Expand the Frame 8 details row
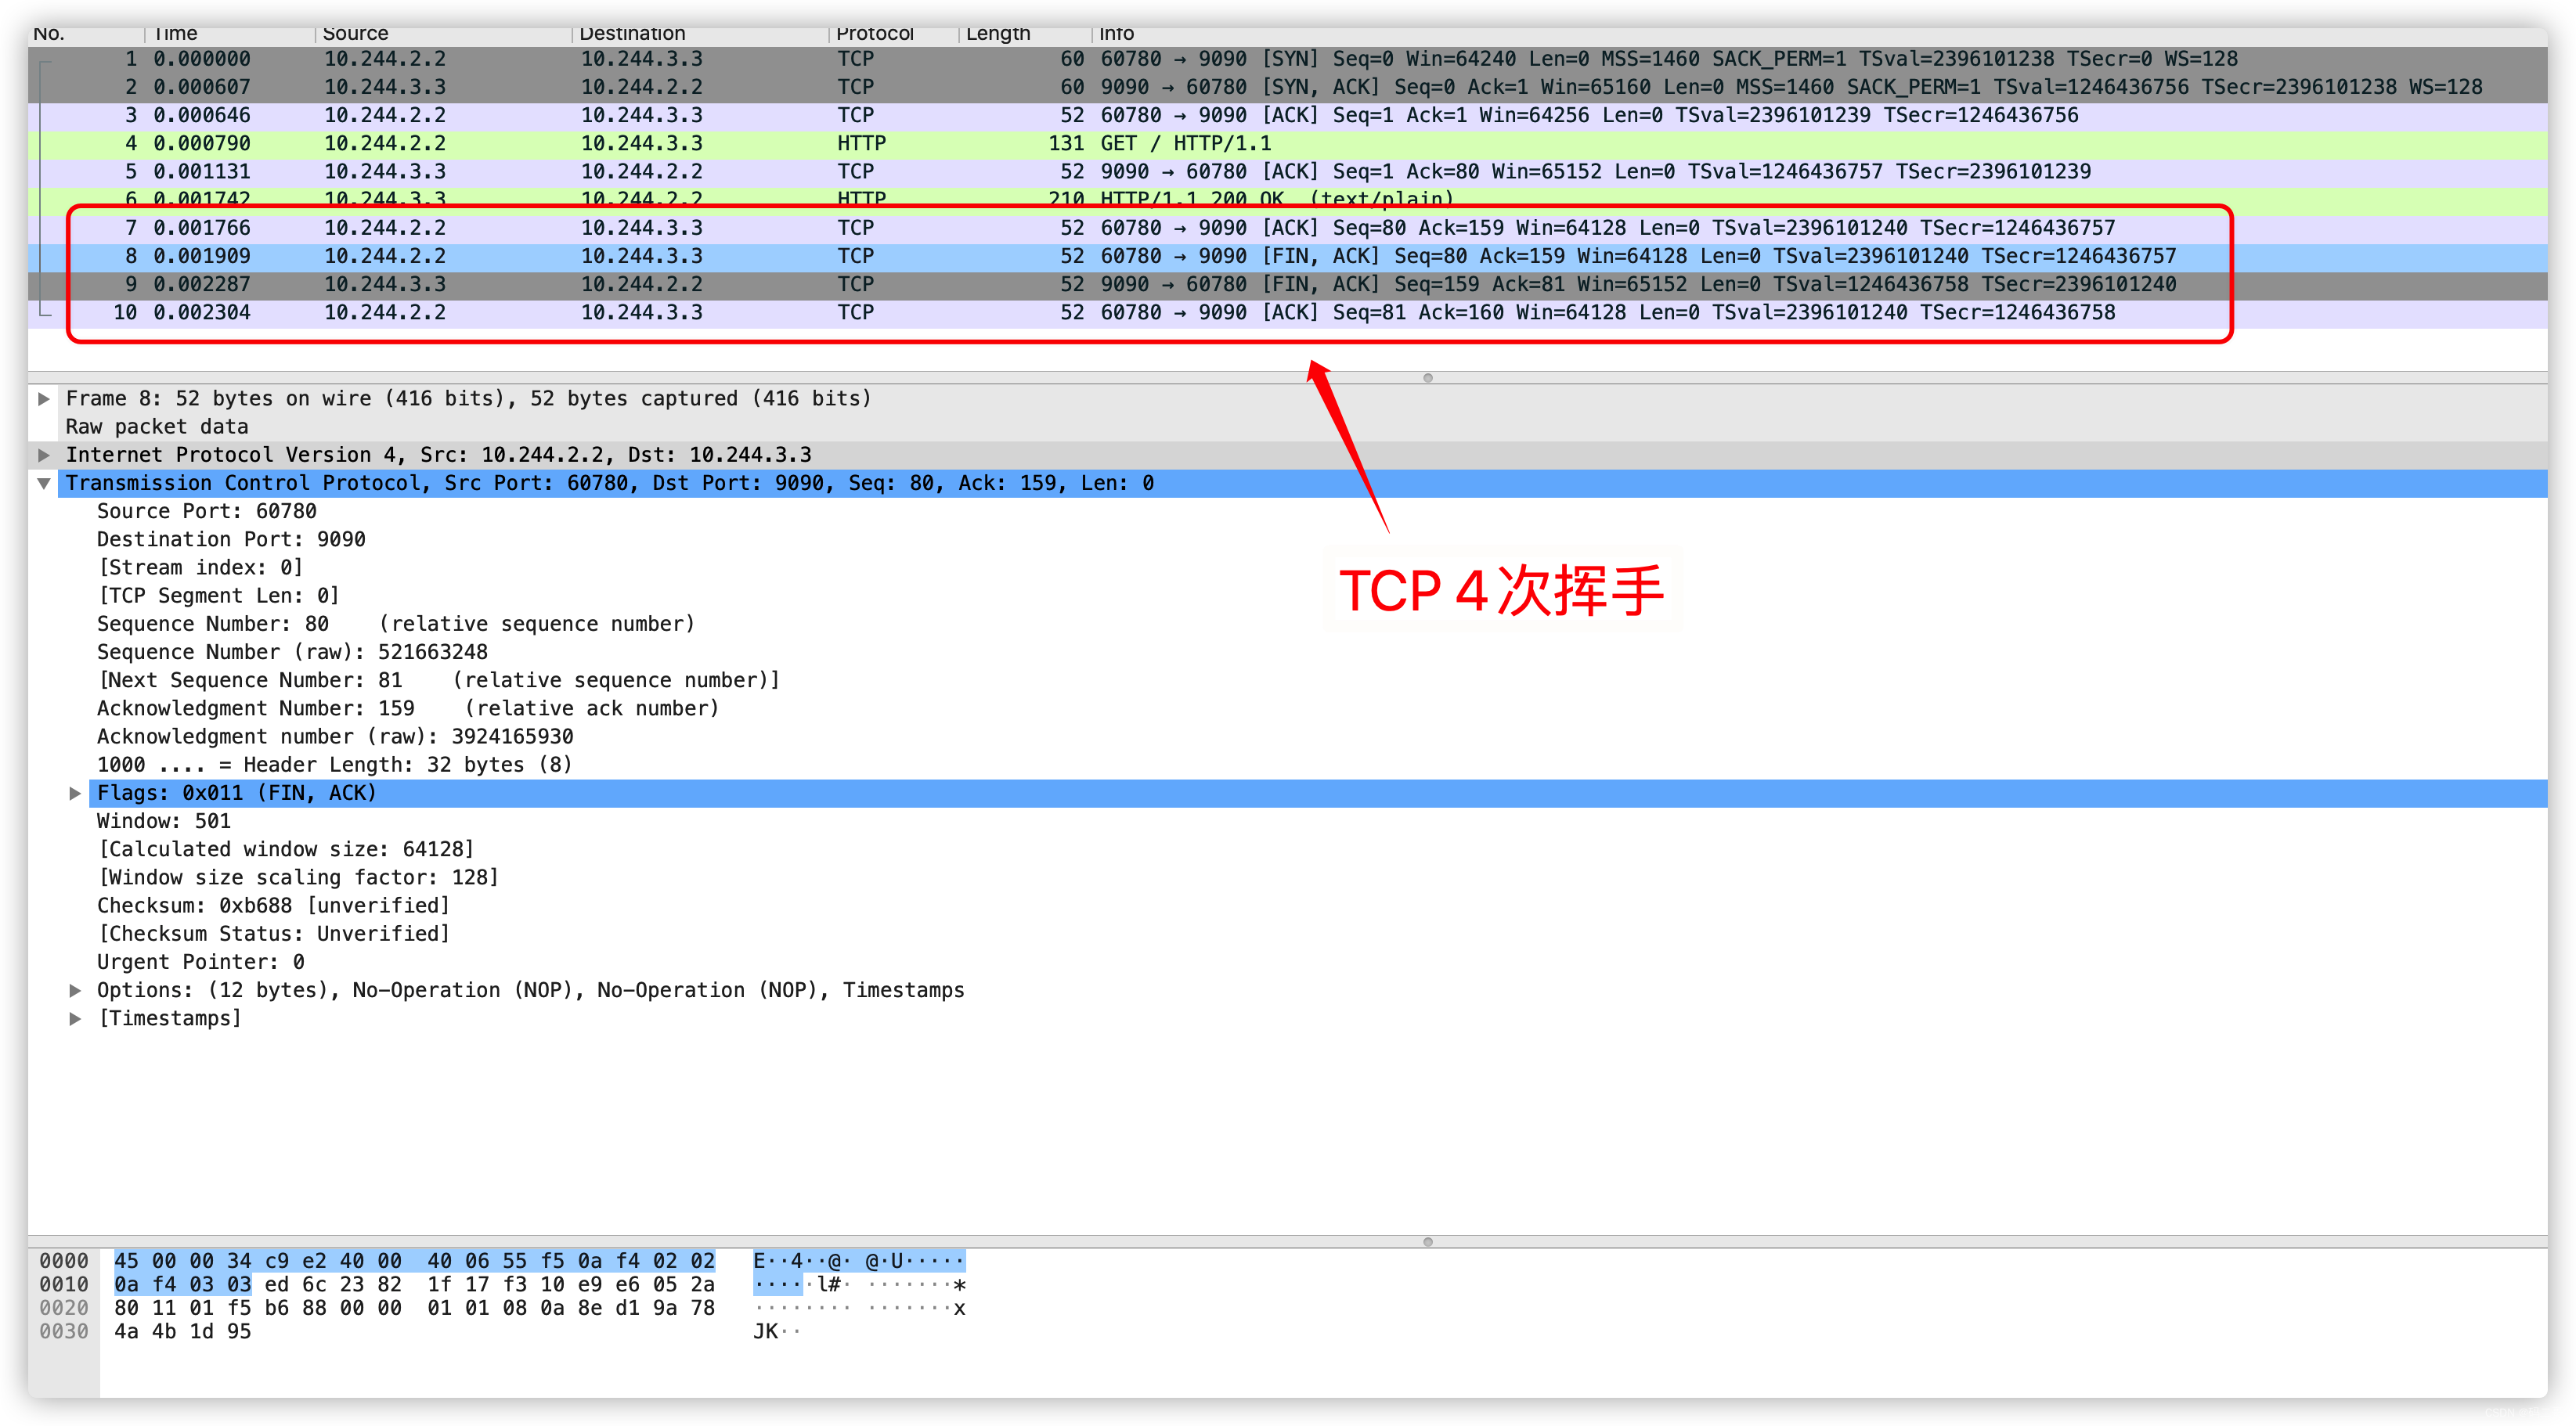The height and width of the screenshot is (1426, 2576). (x=44, y=398)
